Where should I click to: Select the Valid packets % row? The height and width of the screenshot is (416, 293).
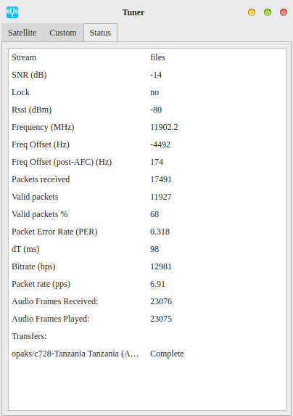pyautogui.click(x=147, y=214)
